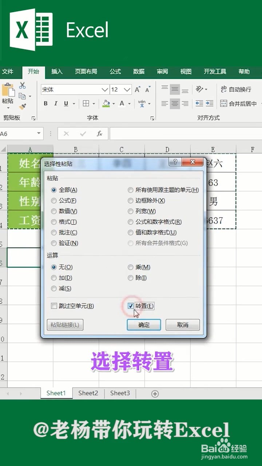Image resolution: width=262 pixels, height=466 pixels.
Task: Open the copy options dropdown arrow
Action: click(30, 96)
